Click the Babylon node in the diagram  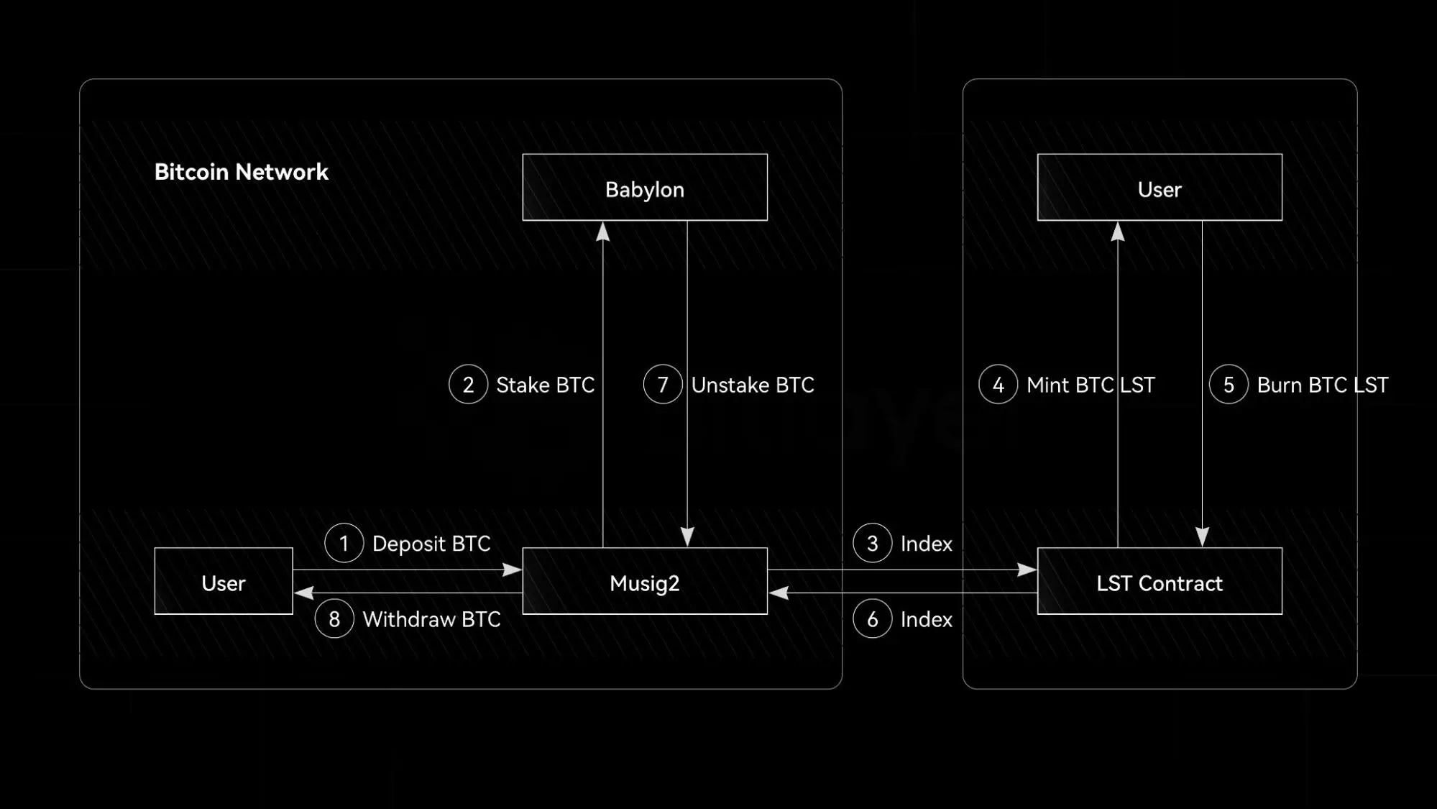coord(643,188)
